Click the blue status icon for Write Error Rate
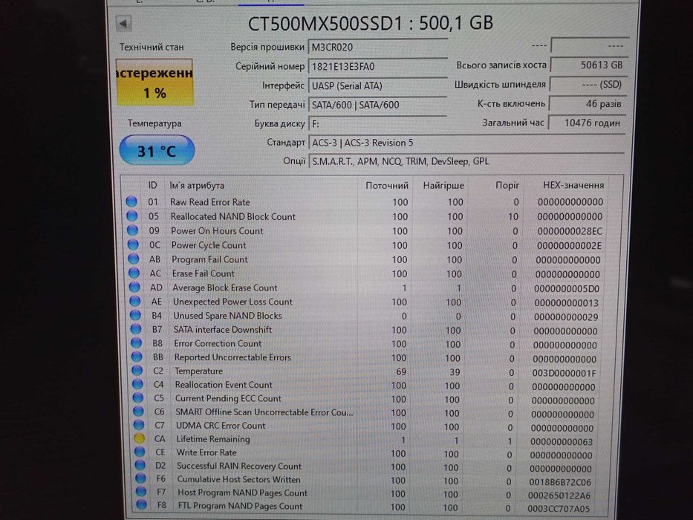 (140, 452)
